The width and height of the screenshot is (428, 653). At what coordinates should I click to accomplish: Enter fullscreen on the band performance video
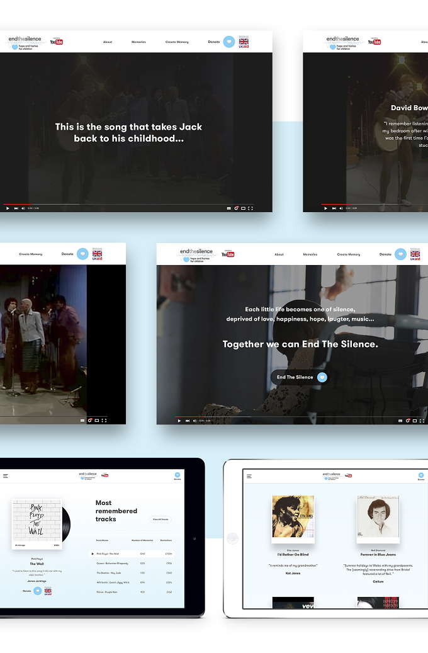(x=104, y=421)
